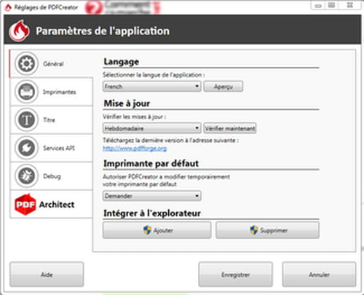Open the Titre T icon
The height and width of the screenshot is (295, 364).
26,119
